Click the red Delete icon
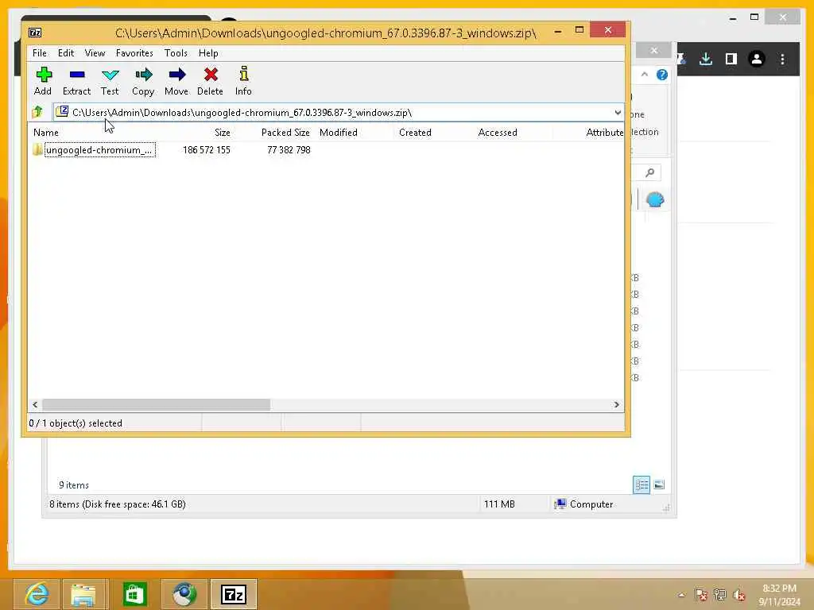 (x=210, y=81)
